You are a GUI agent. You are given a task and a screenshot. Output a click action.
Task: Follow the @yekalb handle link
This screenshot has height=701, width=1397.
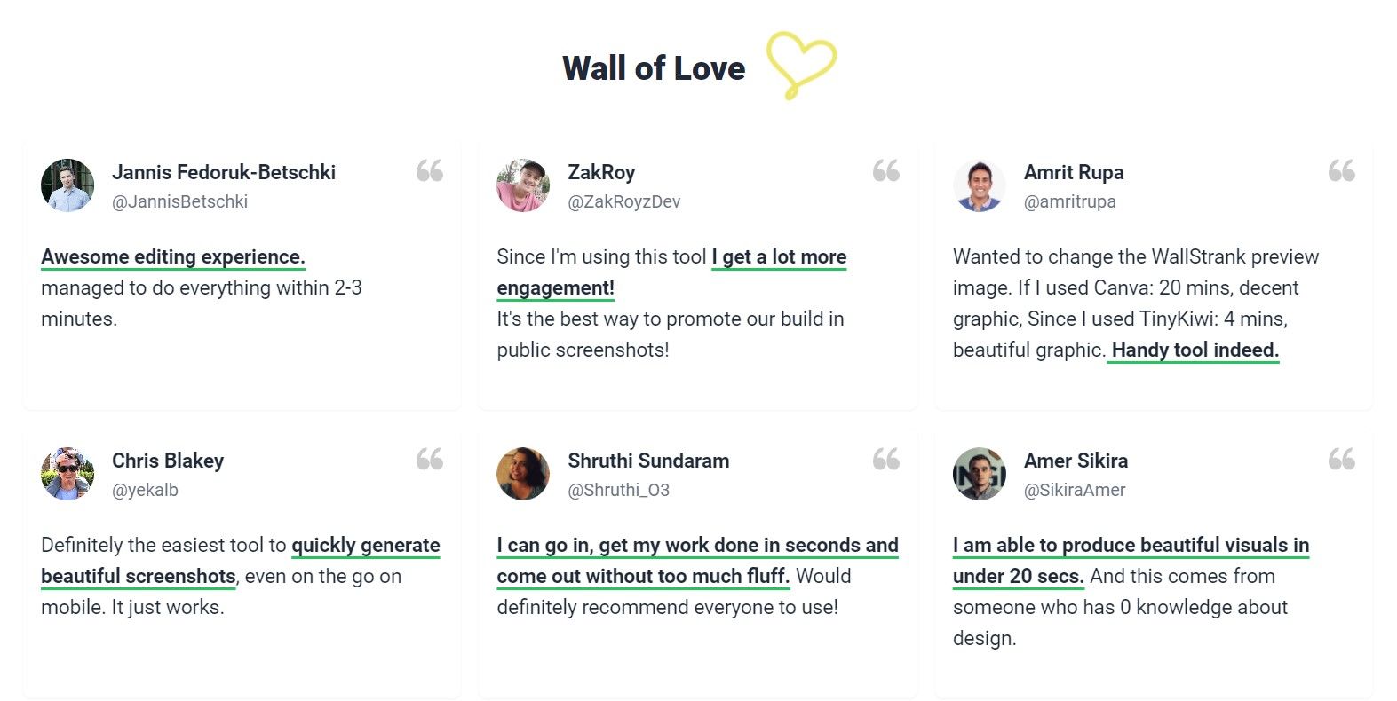click(145, 490)
